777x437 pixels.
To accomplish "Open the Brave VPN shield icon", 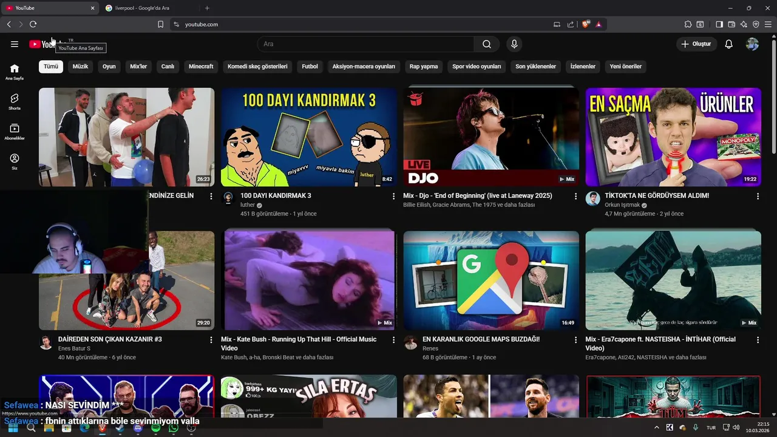I will pos(756,24).
